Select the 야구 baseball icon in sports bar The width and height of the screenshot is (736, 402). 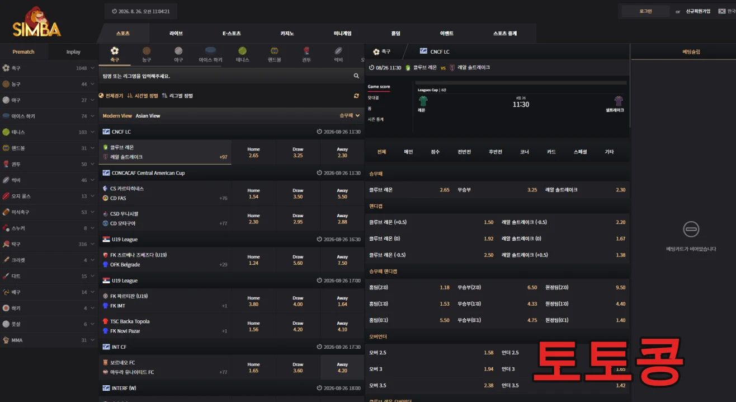coord(178,50)
